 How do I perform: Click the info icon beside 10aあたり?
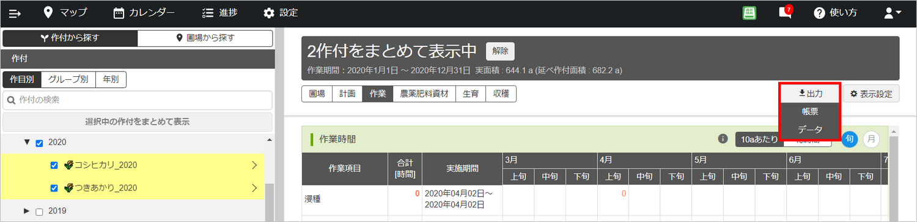(723, 139)
